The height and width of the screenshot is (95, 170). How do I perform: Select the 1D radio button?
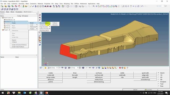(x=159, y=75)
